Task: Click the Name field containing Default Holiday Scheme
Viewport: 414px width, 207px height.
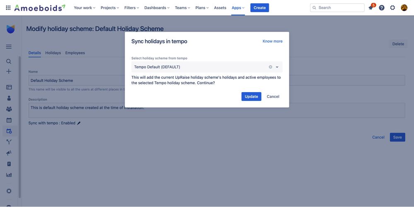Action: pyautogui.click(x=216, y=80)
